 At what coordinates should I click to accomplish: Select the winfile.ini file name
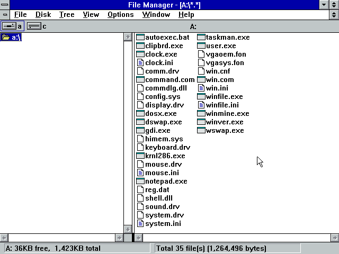pyautogui.click(x=222, y=105)
